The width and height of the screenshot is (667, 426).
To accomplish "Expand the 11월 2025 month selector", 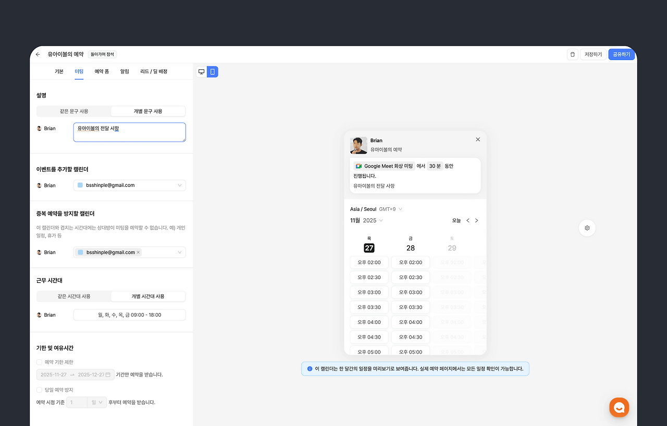I will pyautogui.click(x=366, y=220).
